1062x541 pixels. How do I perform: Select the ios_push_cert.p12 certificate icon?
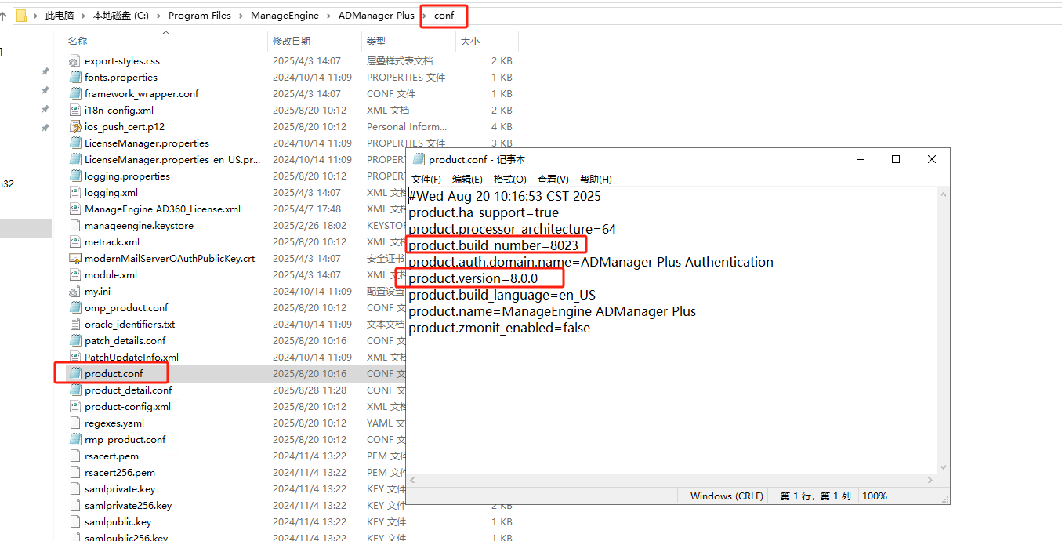click(x=74, y=127)
